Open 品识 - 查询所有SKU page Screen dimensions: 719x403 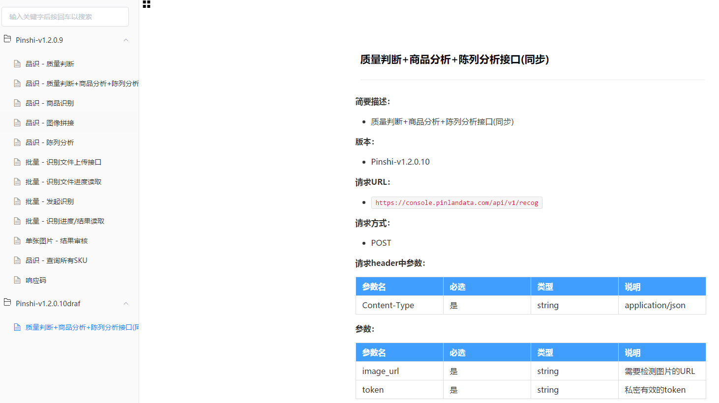(57, 260)
